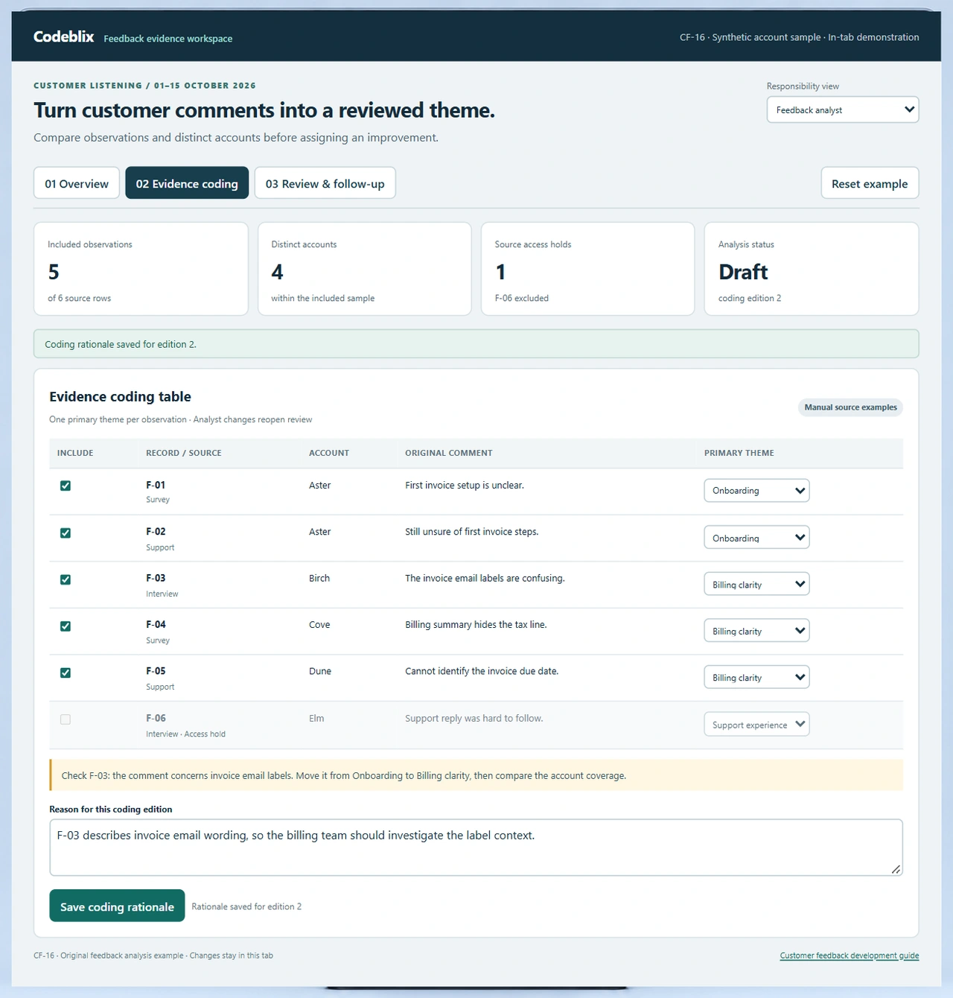Click 'Still unsure of first invoice steps.'
This screenshot has height=998, width=953.
[x=472, y=532]
